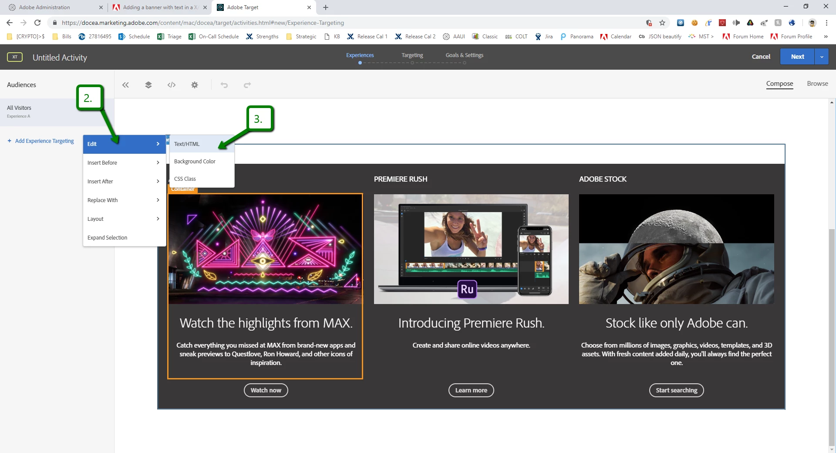Click the PREMIERE RUSH section label
The width and height of the screenshot is (836, 453).
click(x=401, y=179)
